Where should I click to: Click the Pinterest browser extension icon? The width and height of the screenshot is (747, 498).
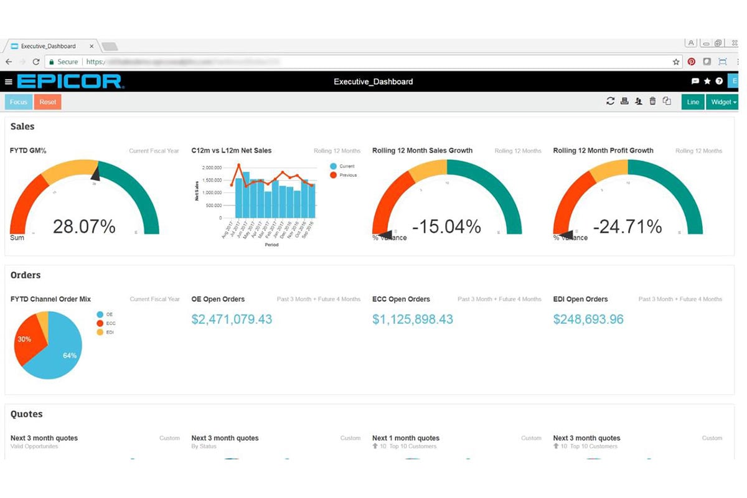(692, 62)
